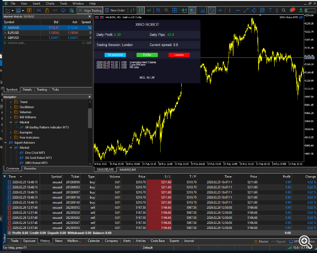The height and width of the screenshot is (253, 317).
Task: Zoom out the chart
Action: 167,10
